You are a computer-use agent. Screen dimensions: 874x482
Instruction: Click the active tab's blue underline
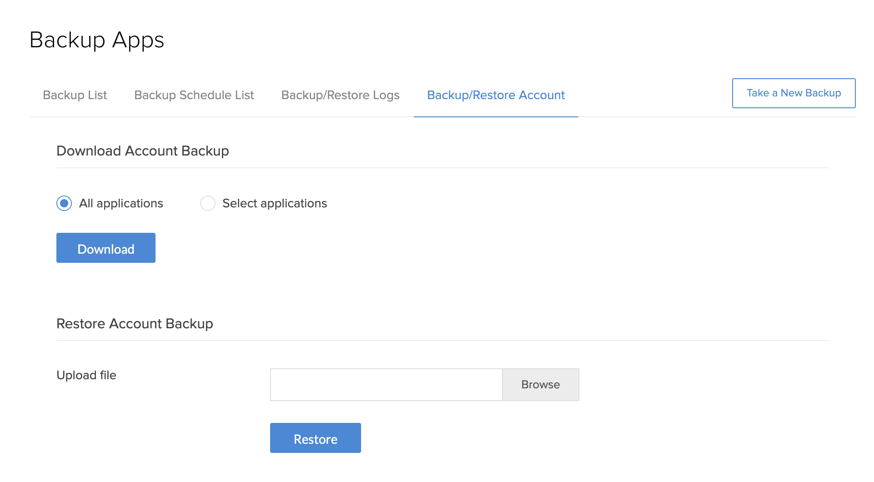[x=496, y=116]
